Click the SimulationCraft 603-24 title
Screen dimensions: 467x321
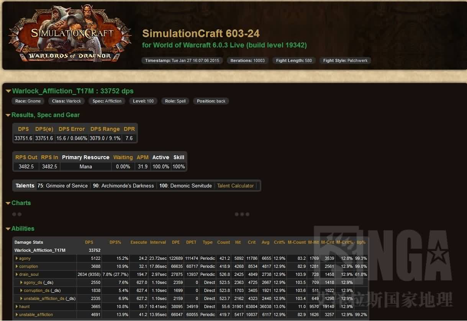201,34
